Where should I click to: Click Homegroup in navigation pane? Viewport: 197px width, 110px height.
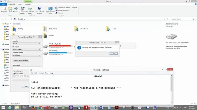point(6,44)
